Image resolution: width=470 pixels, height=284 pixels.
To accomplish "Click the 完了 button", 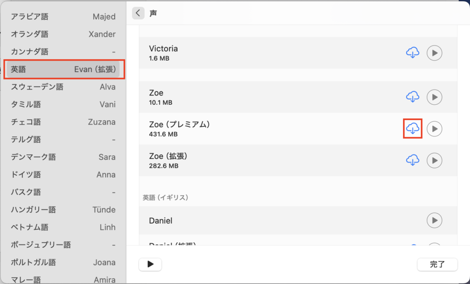I will [x=437, y=264].
